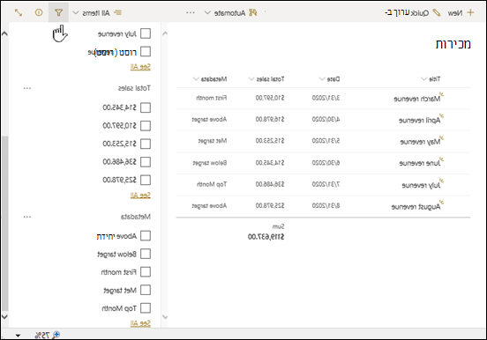Open ellipsis options for Metadata filter section
Viewport: 487px width, 340px height.
27,217
